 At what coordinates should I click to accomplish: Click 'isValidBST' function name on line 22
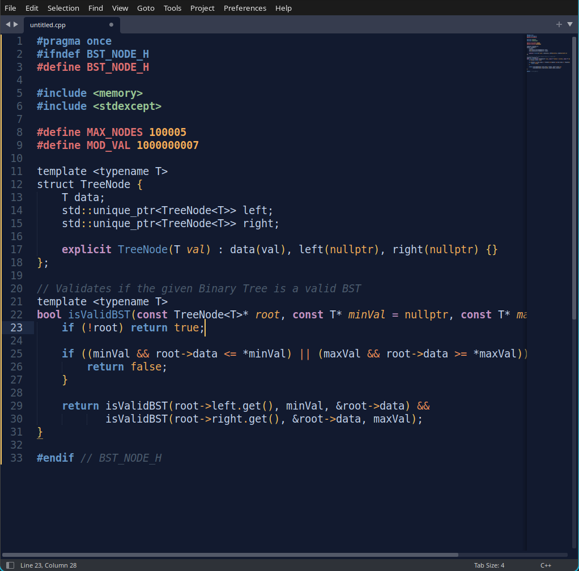(x=99, y=314)
